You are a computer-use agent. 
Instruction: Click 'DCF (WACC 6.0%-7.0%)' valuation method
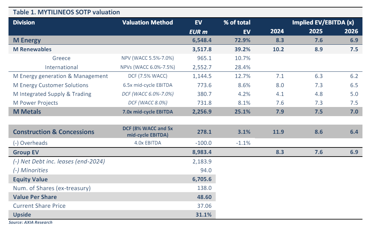(x=147, y=94)
